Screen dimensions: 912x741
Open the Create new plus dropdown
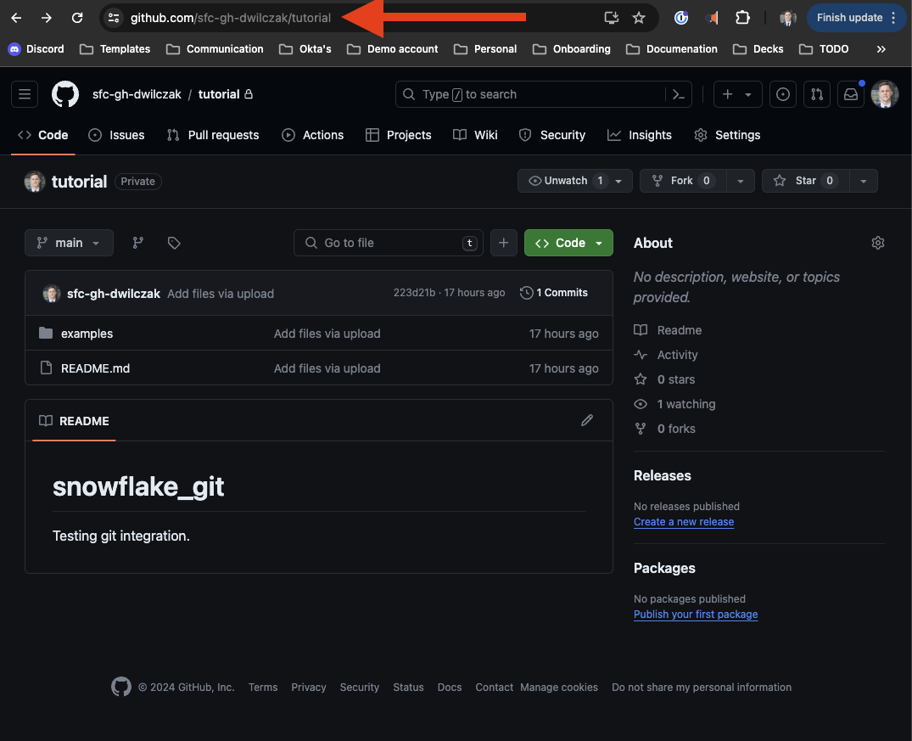(x=737, y=94)
